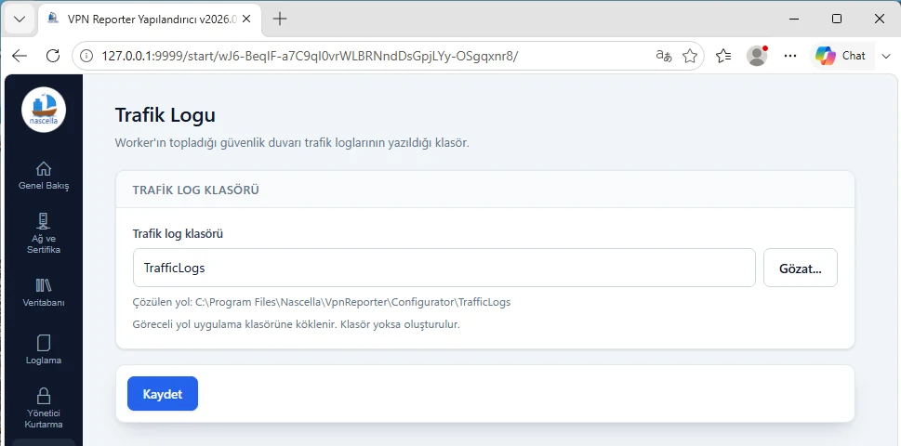Click the Göreceli yol uygulama hint text
901x446 pixels.
[x=296, y=324]
